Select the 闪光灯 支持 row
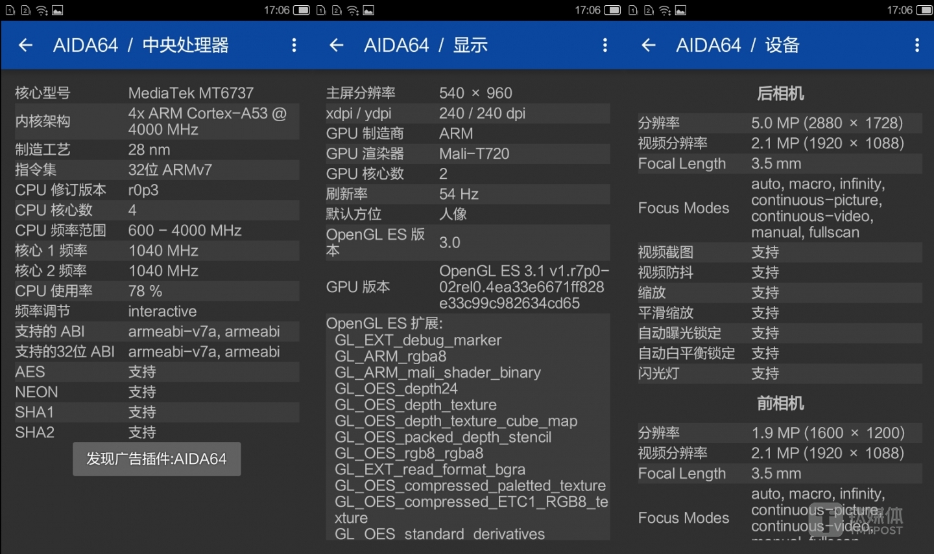 click(778, 373)
